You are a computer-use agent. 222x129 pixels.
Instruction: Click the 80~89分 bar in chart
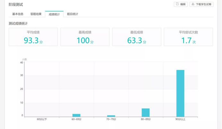pos(146,112)
